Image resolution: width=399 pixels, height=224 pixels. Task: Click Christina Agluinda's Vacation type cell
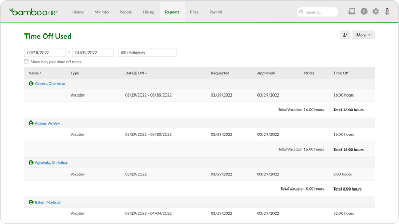coord(78,174)
